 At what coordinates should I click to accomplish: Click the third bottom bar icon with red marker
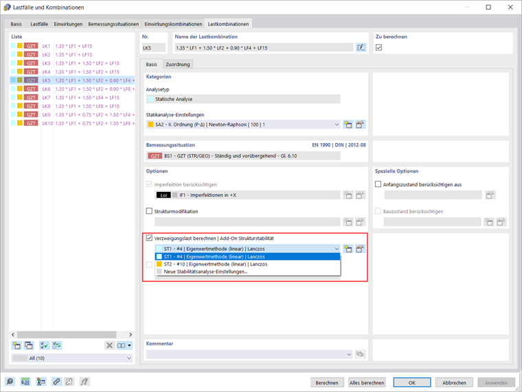[41, 382]
